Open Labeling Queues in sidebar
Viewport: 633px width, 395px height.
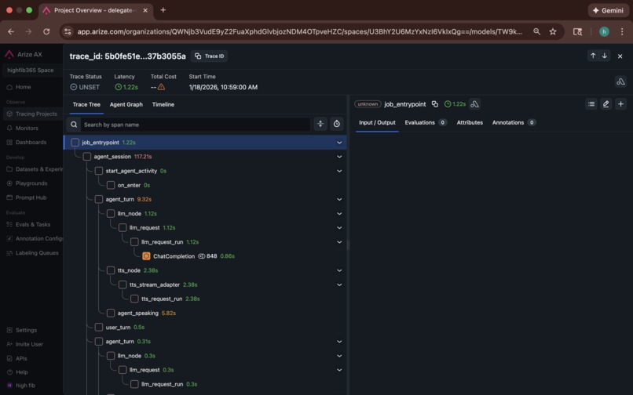(x=31, y=253)
